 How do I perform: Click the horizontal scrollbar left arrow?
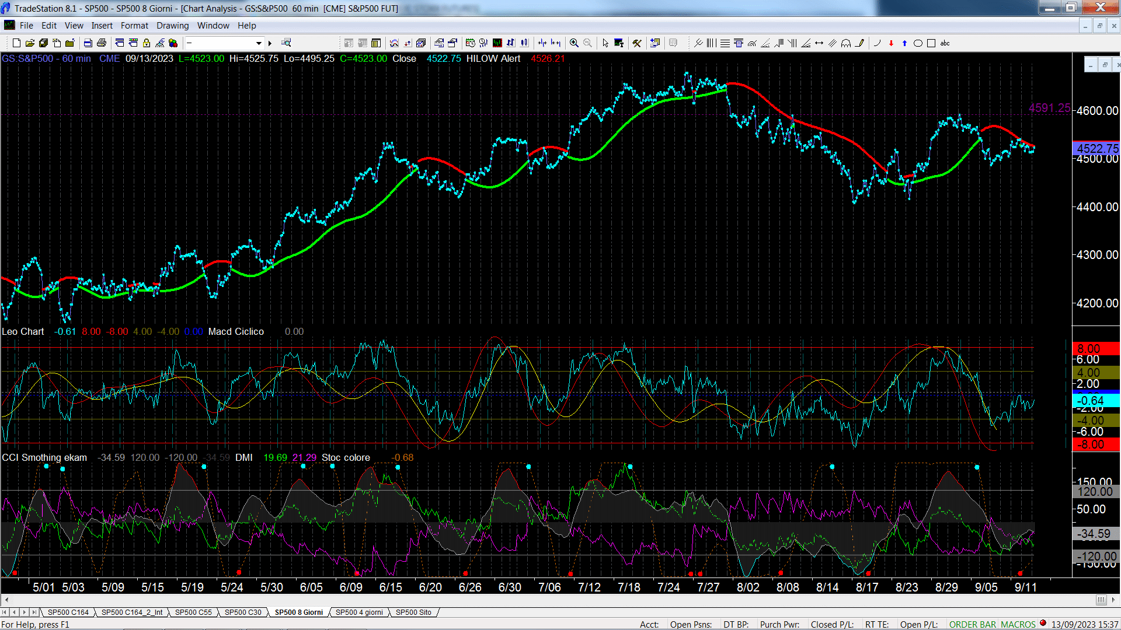(6, 600)
